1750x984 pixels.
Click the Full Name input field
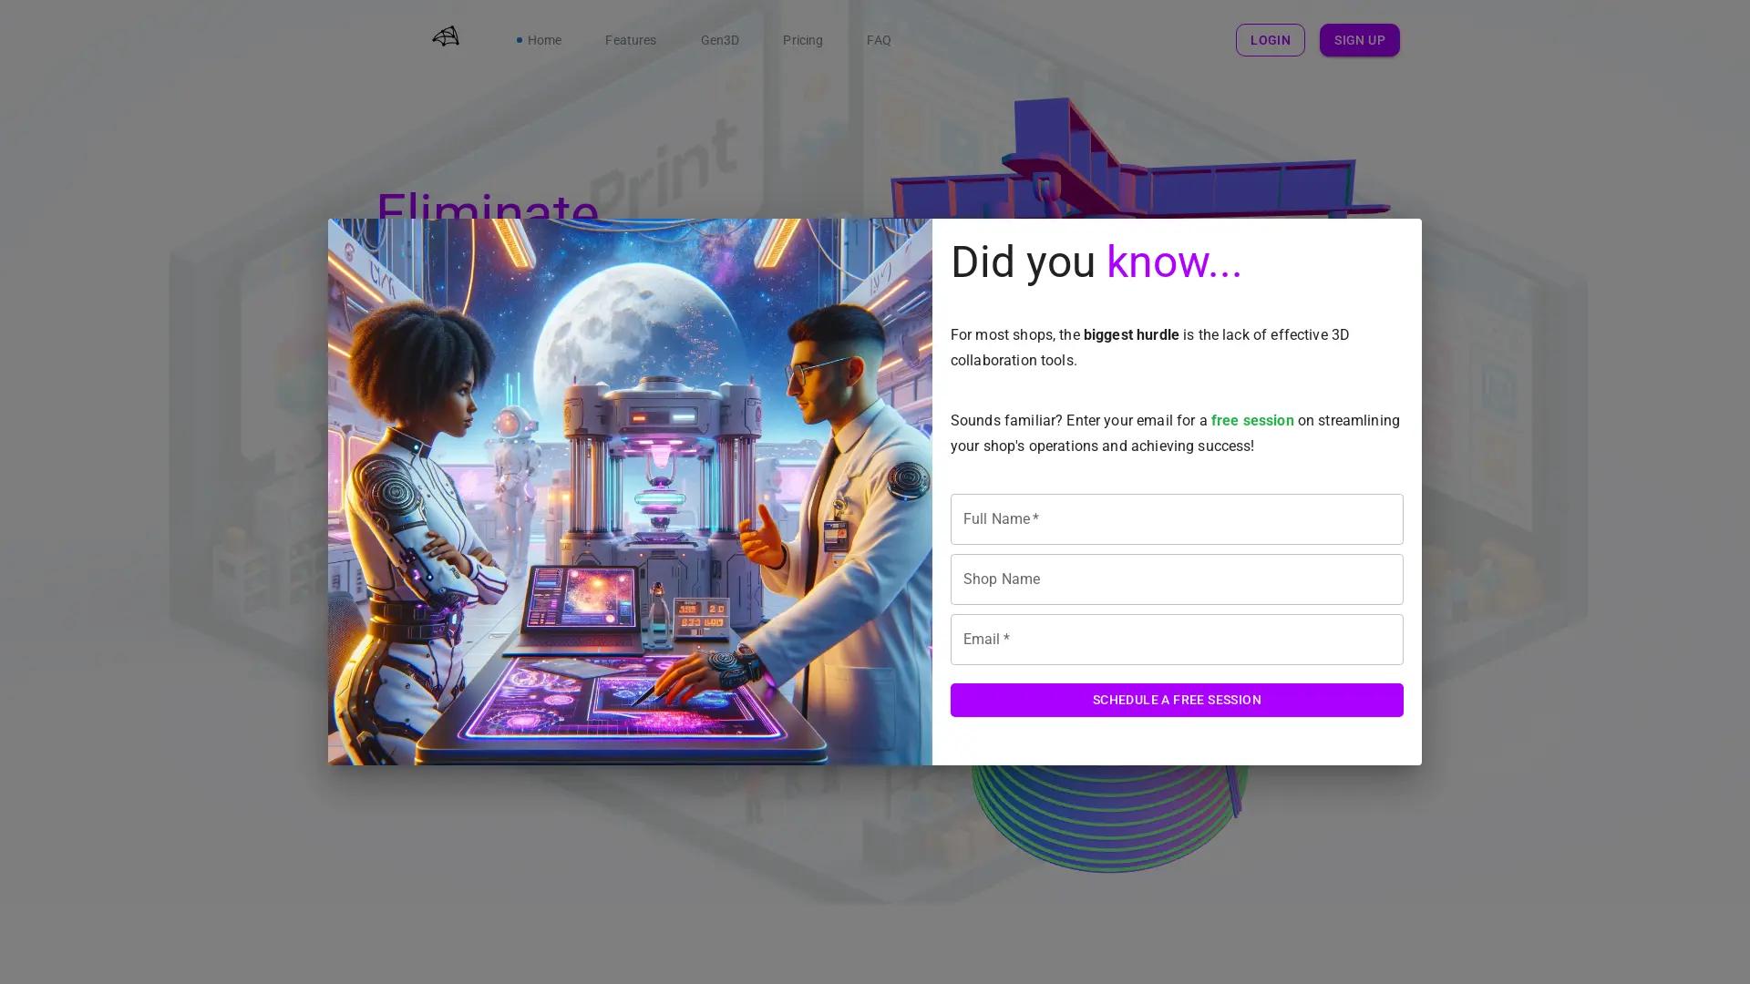1177,518
